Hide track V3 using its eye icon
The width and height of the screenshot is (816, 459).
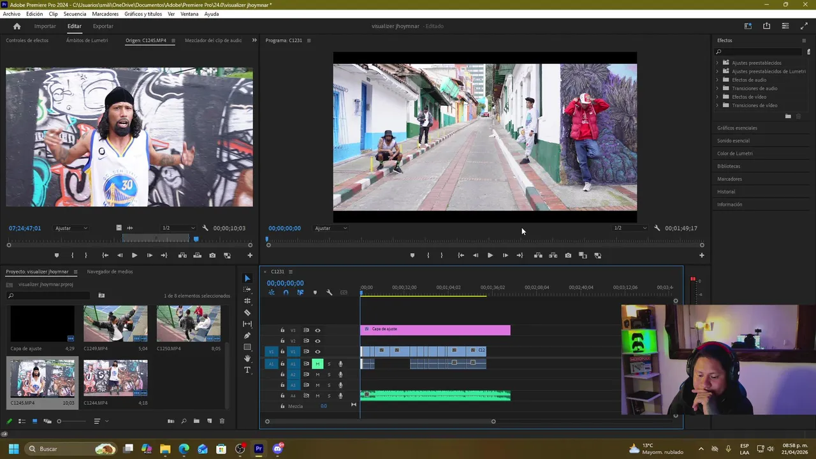coord(317,330)
